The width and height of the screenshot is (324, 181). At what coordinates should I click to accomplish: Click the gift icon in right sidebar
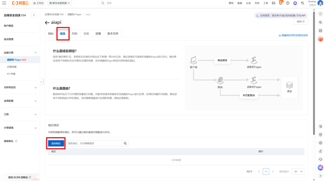click(320, 39)
